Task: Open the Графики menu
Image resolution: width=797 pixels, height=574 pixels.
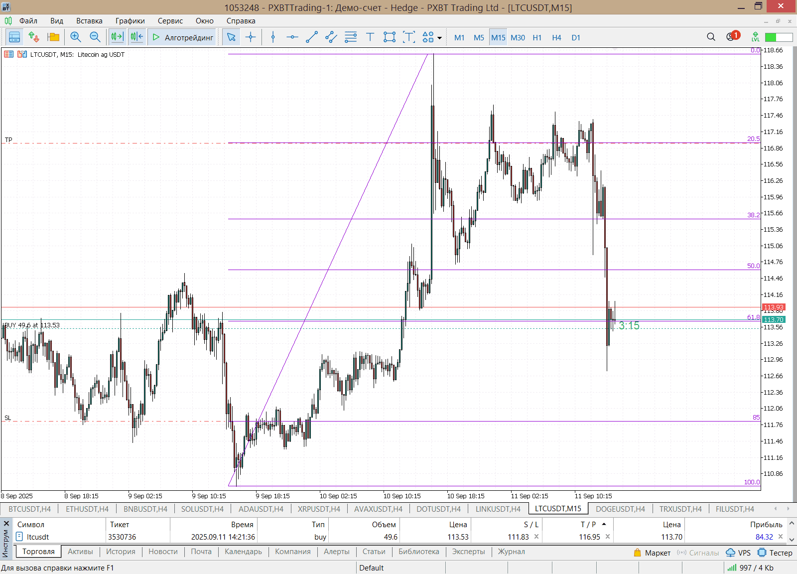Action: point(130,21)
